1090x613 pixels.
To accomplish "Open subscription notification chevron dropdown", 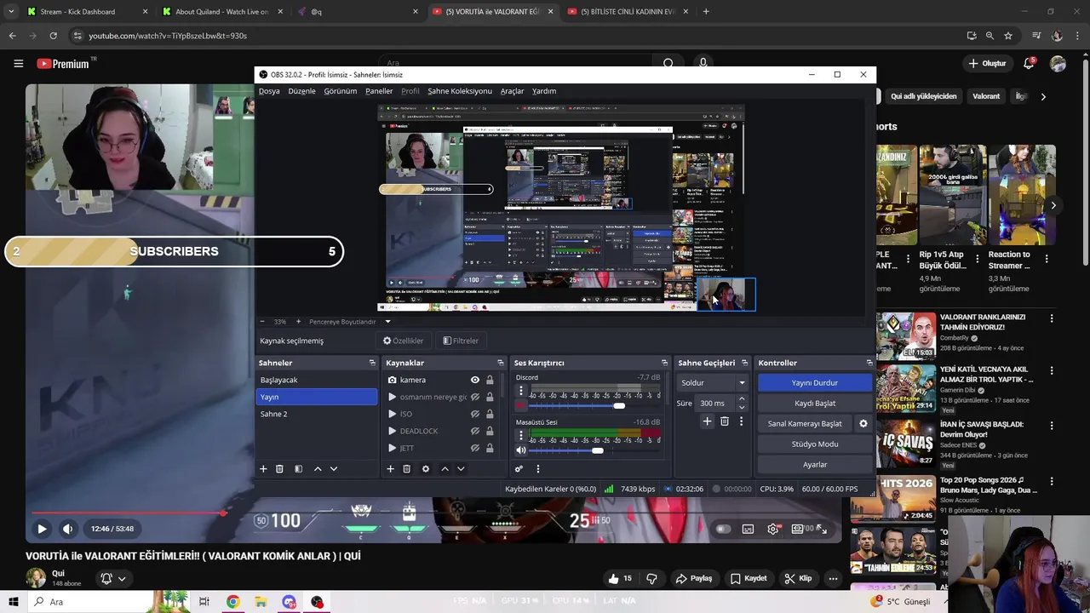I will pos(122,579).
